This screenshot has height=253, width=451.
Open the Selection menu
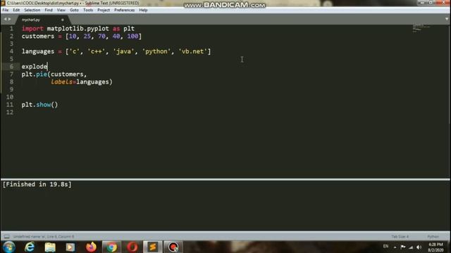click(32, 10)
